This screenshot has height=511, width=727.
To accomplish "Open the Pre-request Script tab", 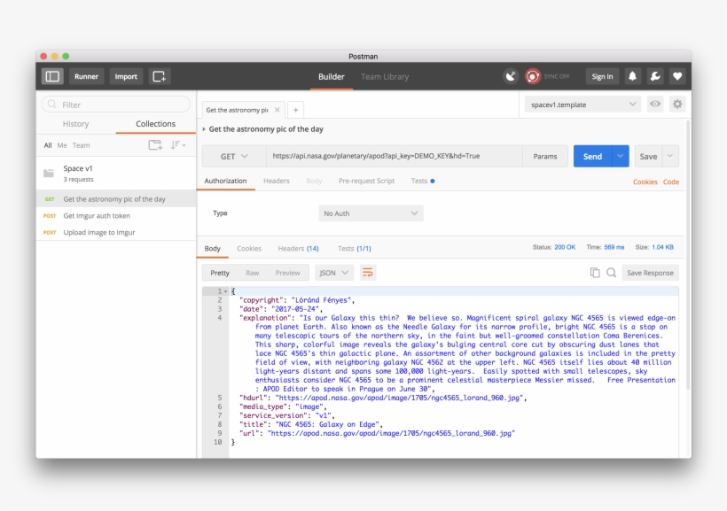I will point(366,182).
